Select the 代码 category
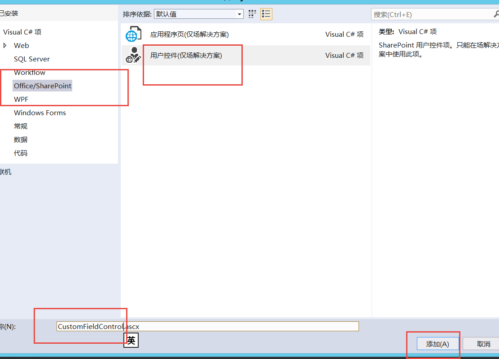 coord(21,153)
